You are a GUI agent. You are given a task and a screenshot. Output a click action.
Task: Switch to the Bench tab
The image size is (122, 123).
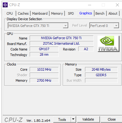pos(100,13)
